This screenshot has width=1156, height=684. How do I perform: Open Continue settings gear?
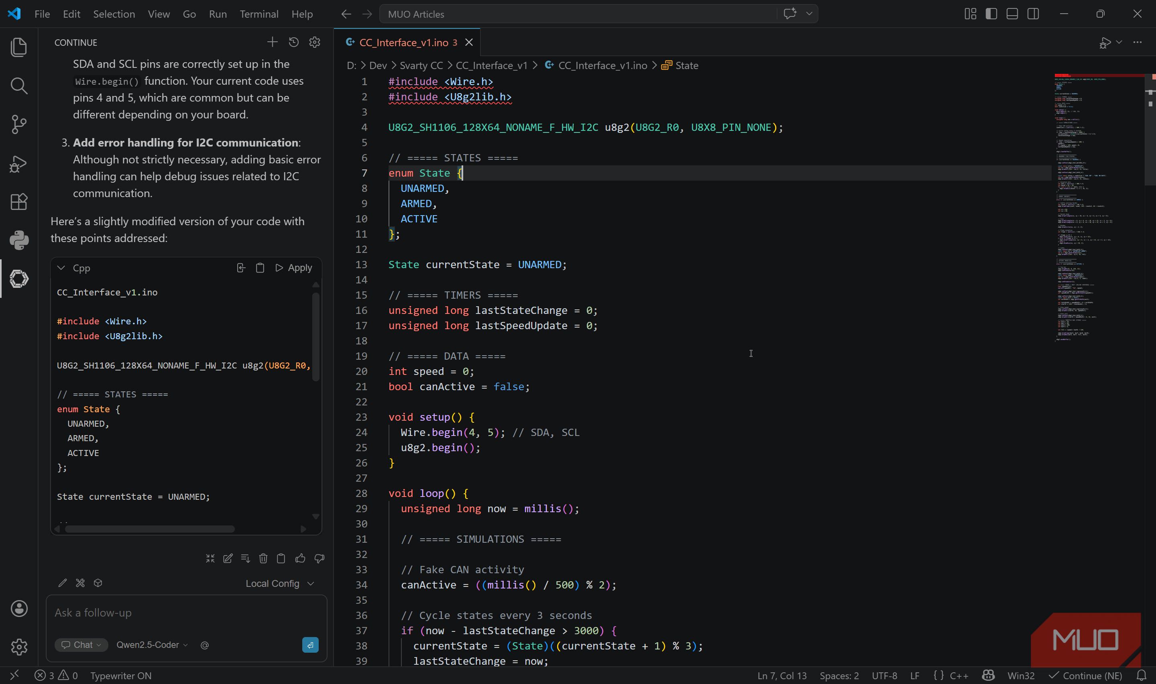tap(315, 42)
